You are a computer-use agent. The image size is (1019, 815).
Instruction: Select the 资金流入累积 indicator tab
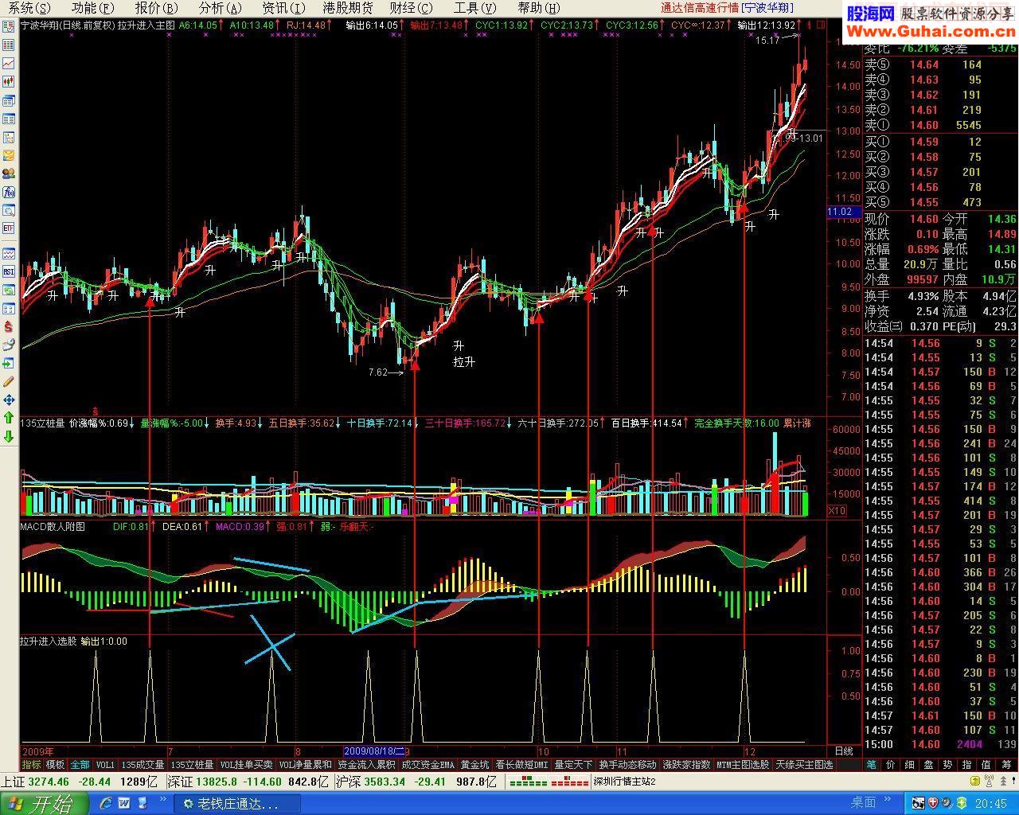point(366,765)
